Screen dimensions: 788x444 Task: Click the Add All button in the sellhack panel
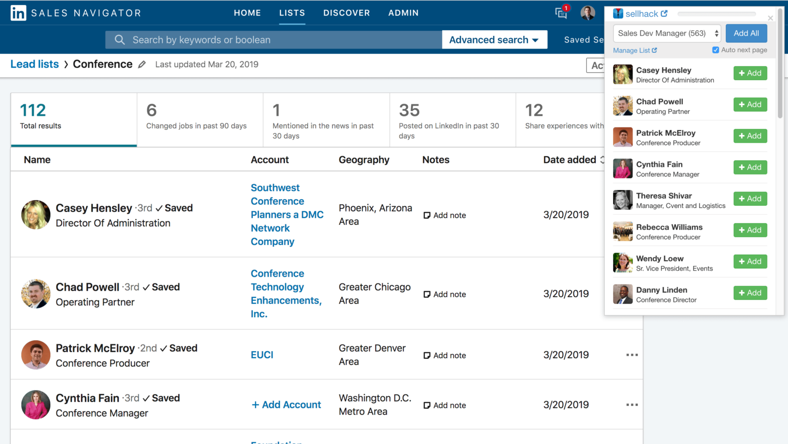tap(746, 33)
